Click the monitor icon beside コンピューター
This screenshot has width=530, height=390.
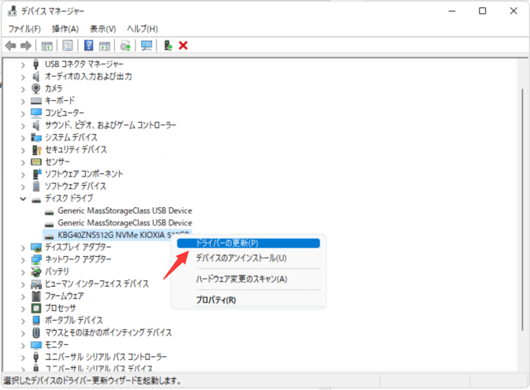coord(35,113)
